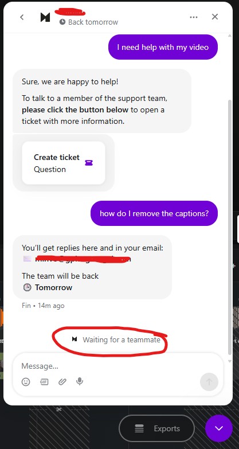Viewport: 239px width, 449px height.
Task: Start voice input with microphone icon
Action: [x=80, y=381]
